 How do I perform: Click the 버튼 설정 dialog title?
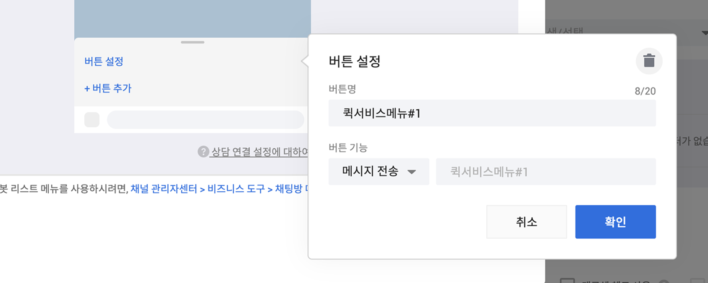click(x=355, y=62)
